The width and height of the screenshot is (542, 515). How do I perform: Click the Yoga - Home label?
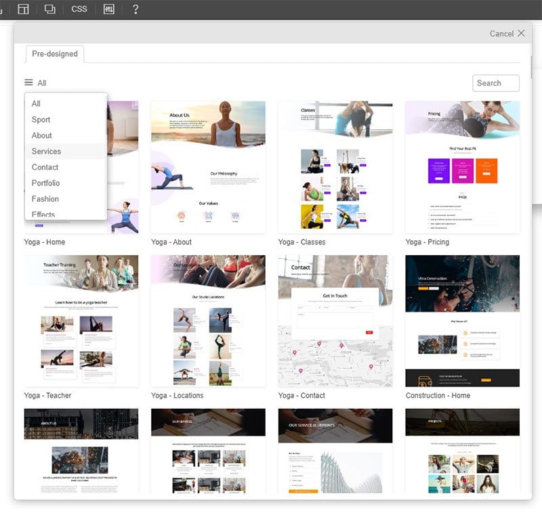[x=45, y=242]
